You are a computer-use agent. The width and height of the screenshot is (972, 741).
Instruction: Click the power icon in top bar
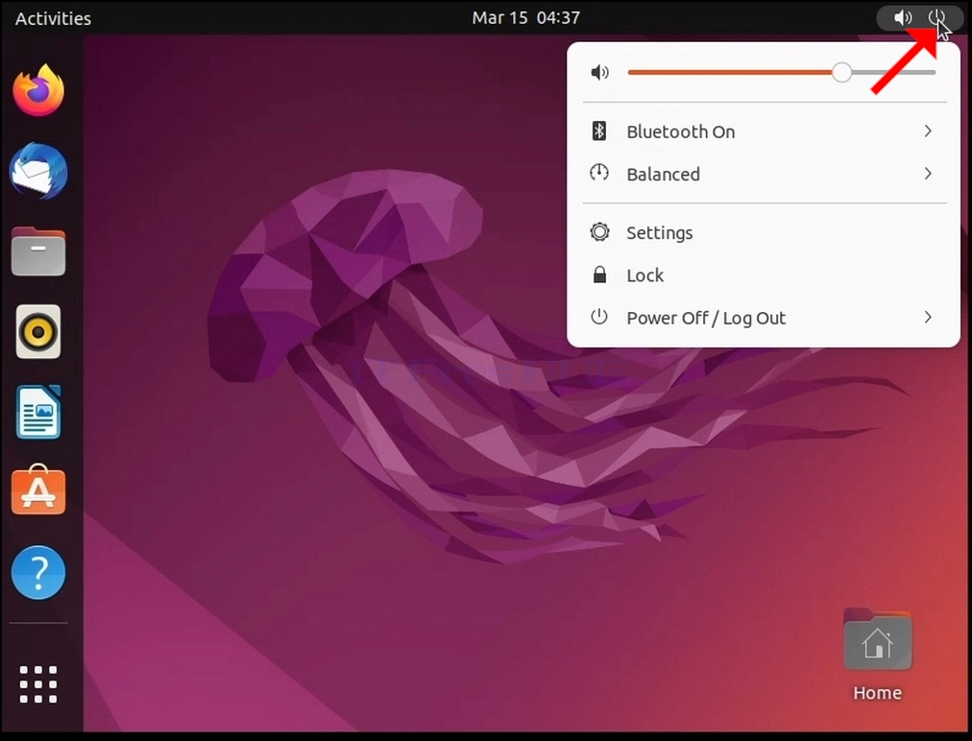click(937, 17)
